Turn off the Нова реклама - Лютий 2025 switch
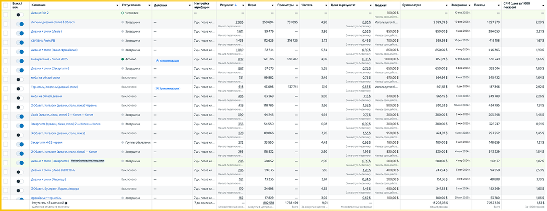Viewport: 547px width, 211px height. pyautogui.click(x=20, y=61)
